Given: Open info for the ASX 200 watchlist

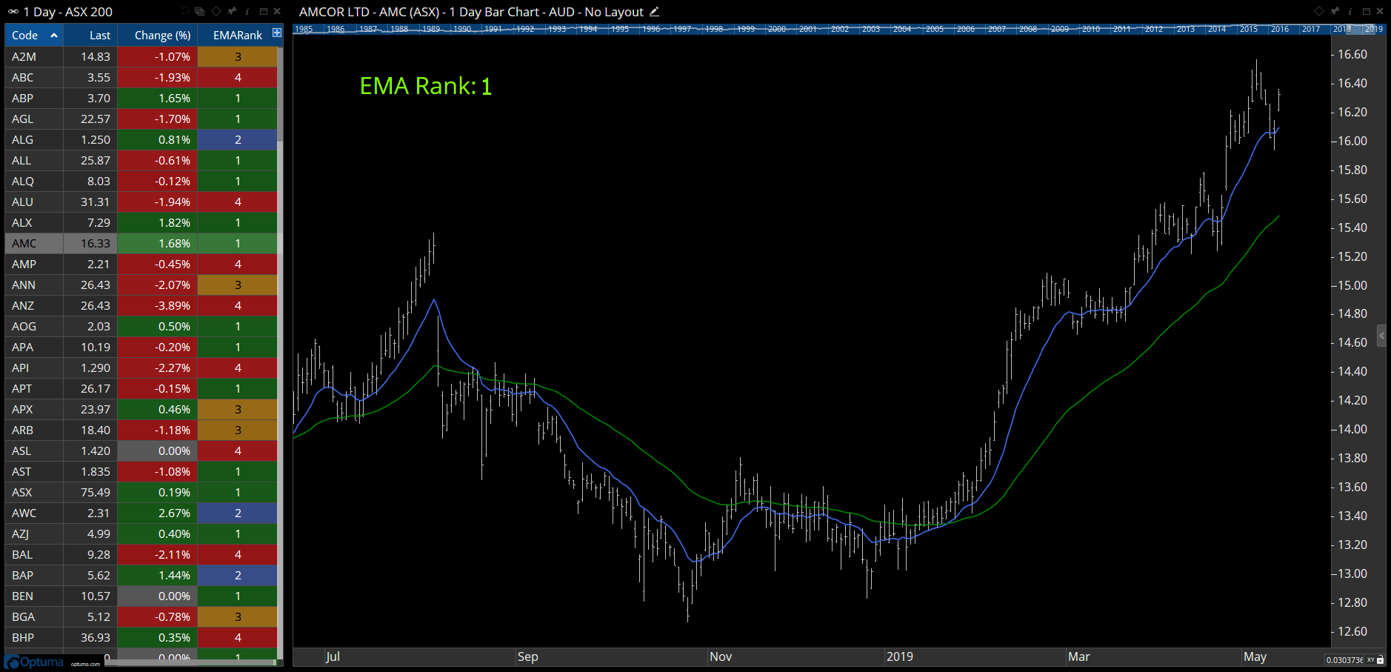Looking at the screenshot, I should [x=247, y=12].
